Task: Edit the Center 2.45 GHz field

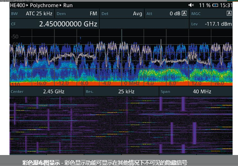Action: [x=47, y=91]
